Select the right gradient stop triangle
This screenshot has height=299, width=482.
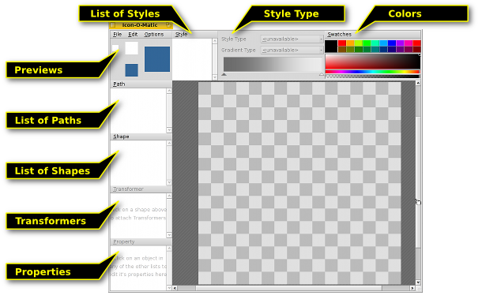pyautogui.click(x=322, y=74)
